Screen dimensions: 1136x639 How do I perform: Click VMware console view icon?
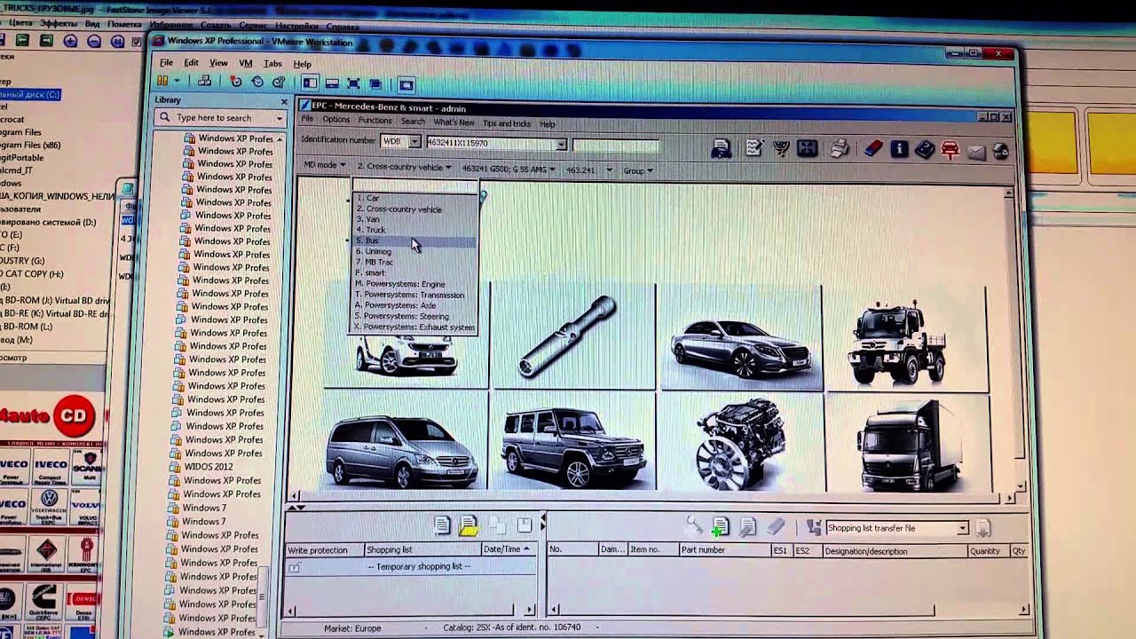tap(406, 84)
